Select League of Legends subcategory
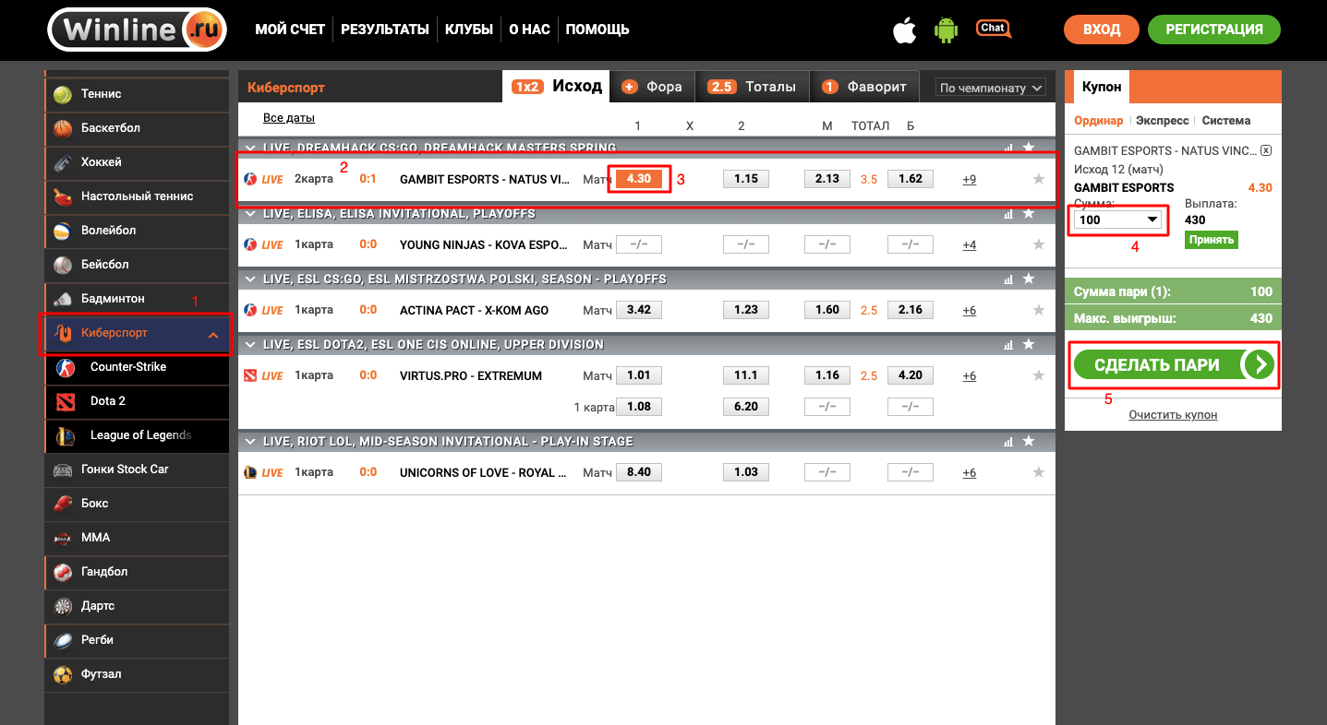Viewport: 1327px width, 725px height. point(137,435)
